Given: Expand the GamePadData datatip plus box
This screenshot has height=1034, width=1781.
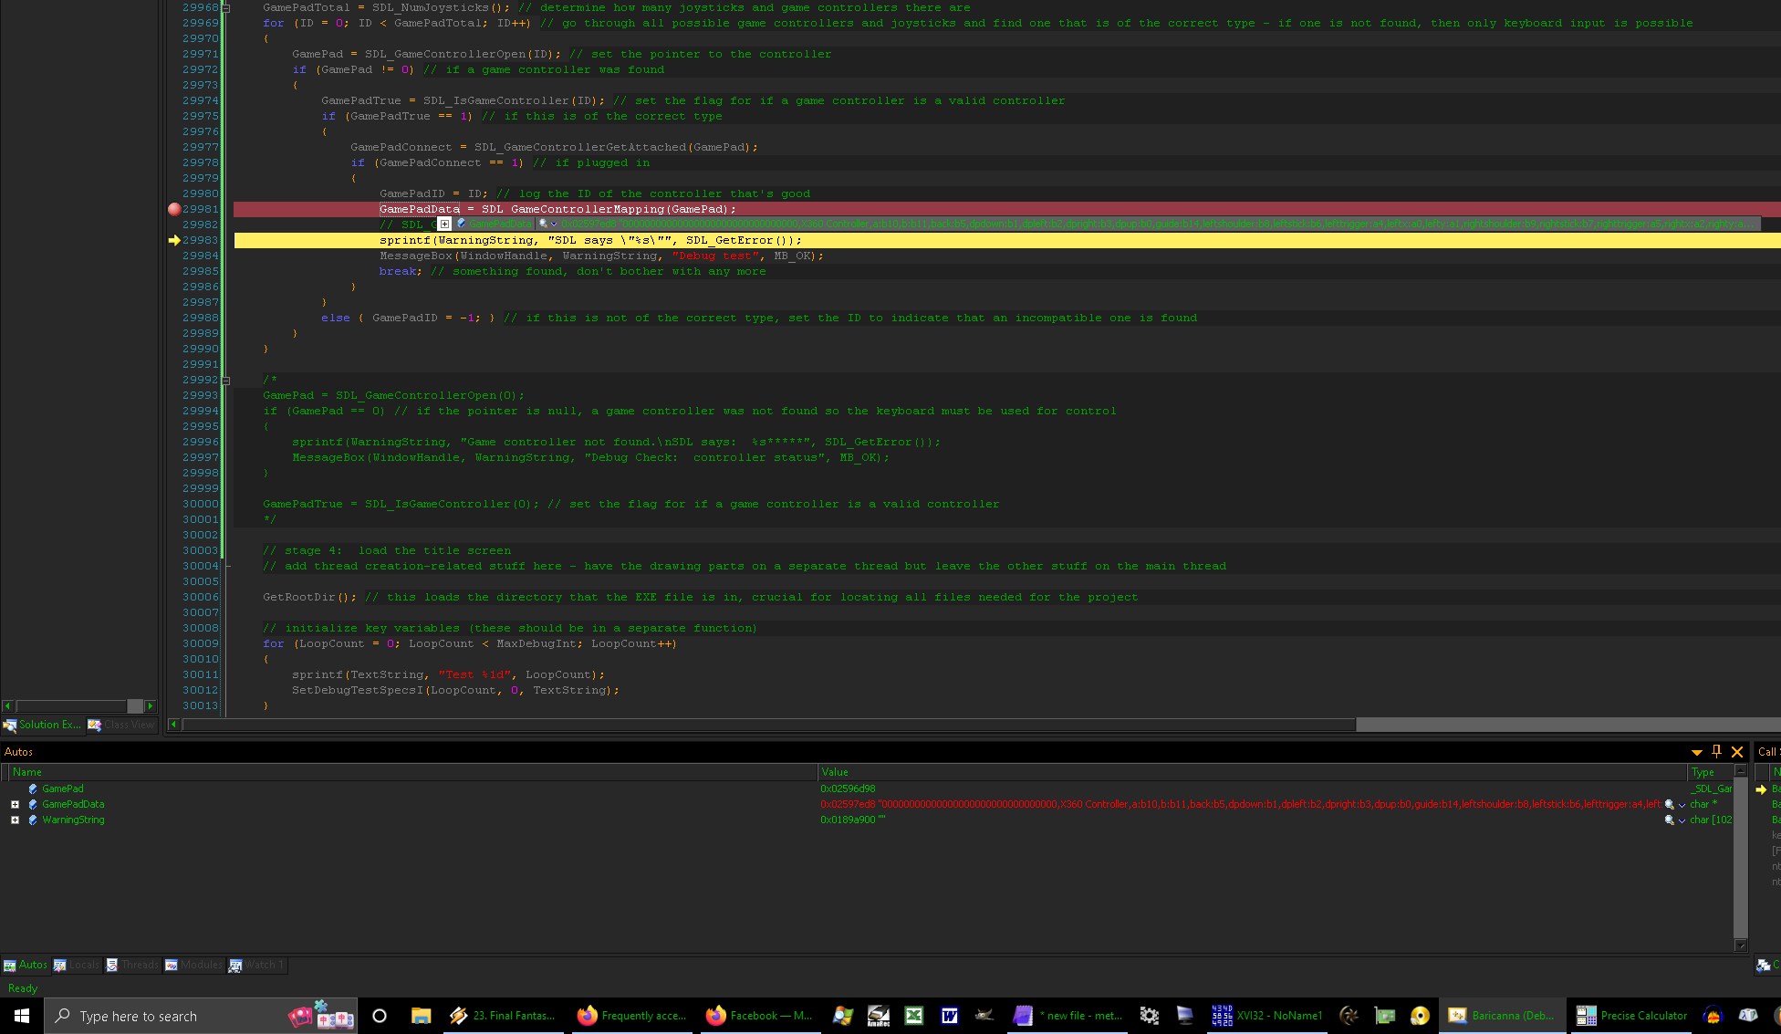Looking at the screenshot, I should click(x=444, y=224).
